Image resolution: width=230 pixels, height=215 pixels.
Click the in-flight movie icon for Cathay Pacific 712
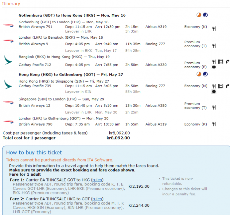tap(220, 61)
